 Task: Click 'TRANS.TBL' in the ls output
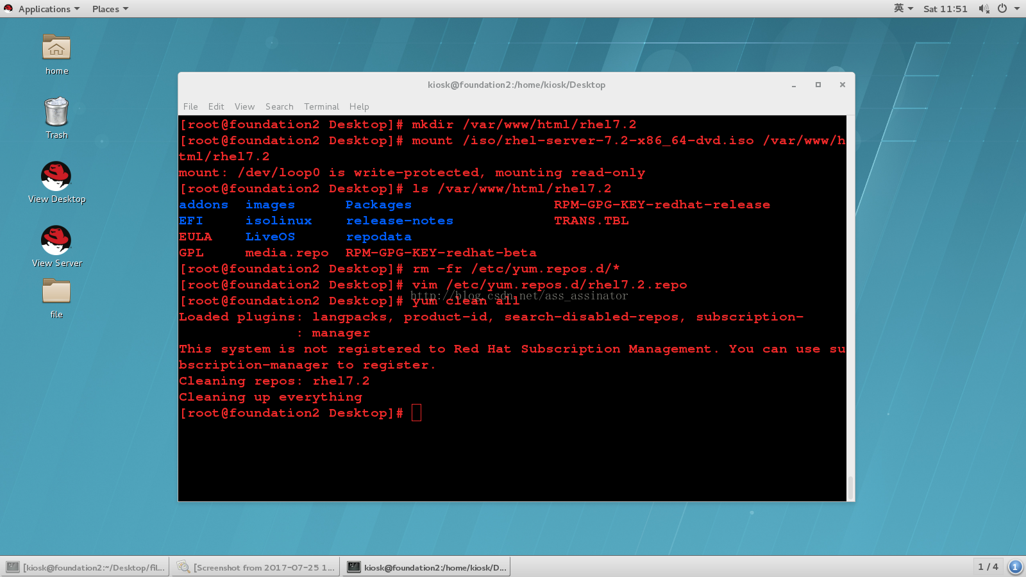pyautogui.click(x=591, y=221)
